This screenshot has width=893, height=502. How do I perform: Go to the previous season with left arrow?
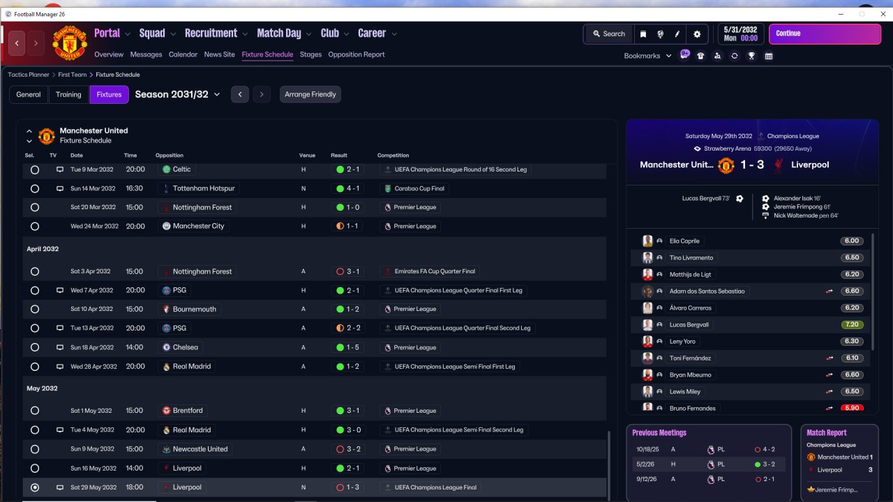[240, 94]
